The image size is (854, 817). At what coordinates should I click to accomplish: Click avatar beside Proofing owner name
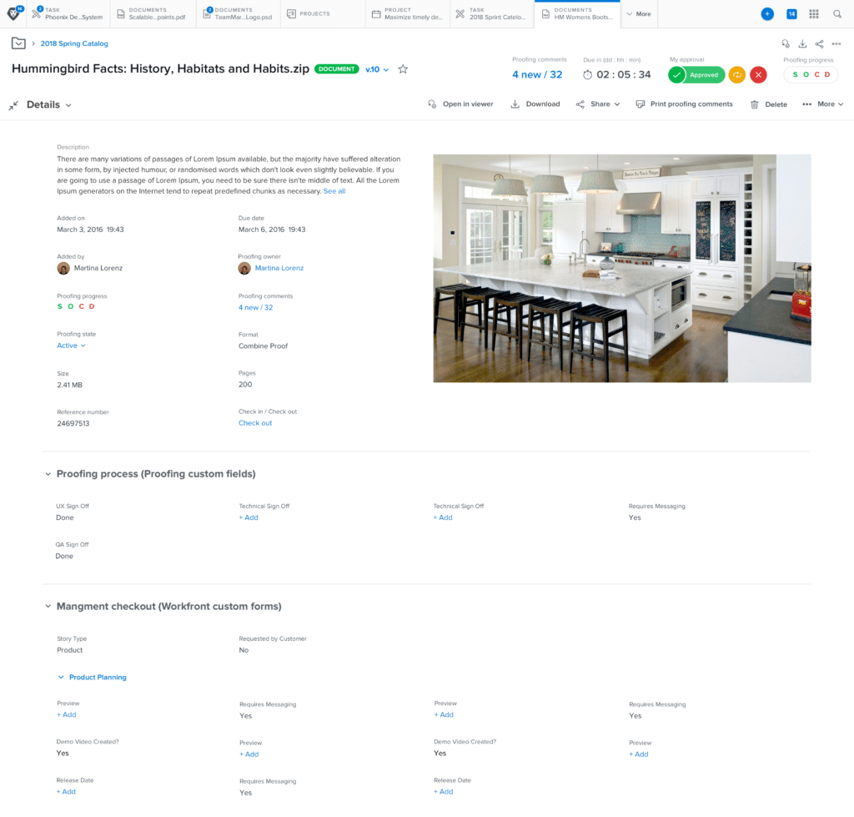point(244,268)
